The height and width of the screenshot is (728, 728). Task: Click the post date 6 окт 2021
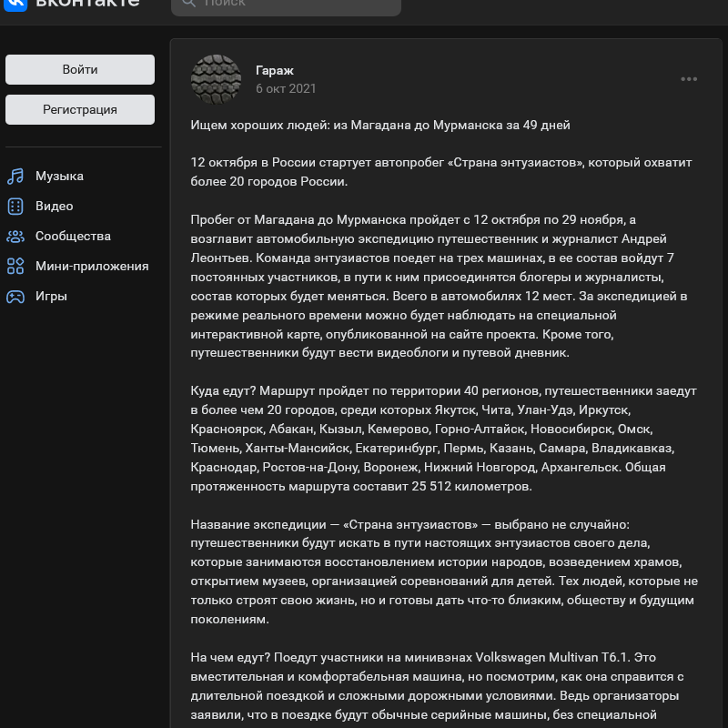pos(286,88)
